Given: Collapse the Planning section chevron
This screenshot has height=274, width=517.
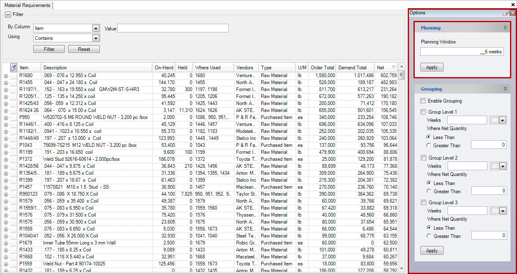Looking at the screenshot, I should [505, 28].
